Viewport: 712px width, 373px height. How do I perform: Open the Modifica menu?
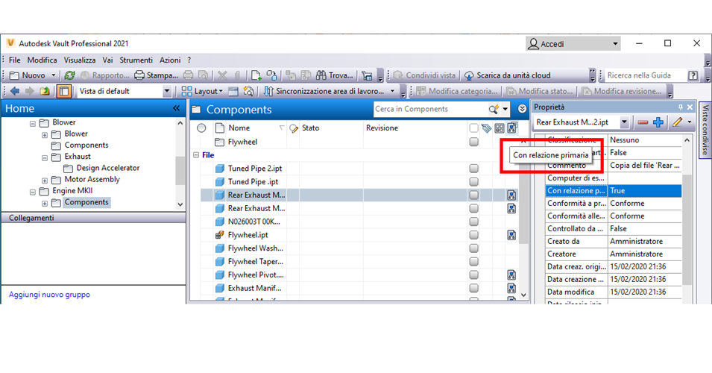42,60
